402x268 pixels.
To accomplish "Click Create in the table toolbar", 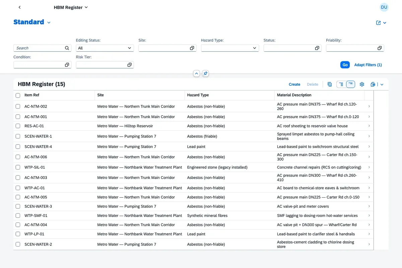I will (x=294, y=84).
